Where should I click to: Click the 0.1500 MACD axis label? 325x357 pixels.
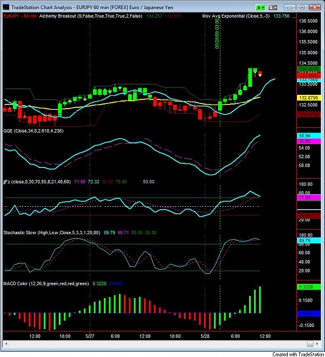306,300
